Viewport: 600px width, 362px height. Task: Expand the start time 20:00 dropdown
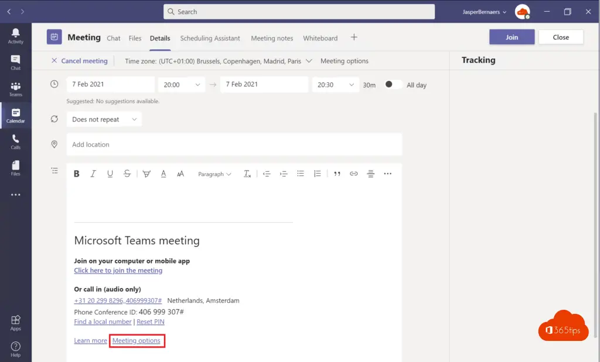[182, 84]
